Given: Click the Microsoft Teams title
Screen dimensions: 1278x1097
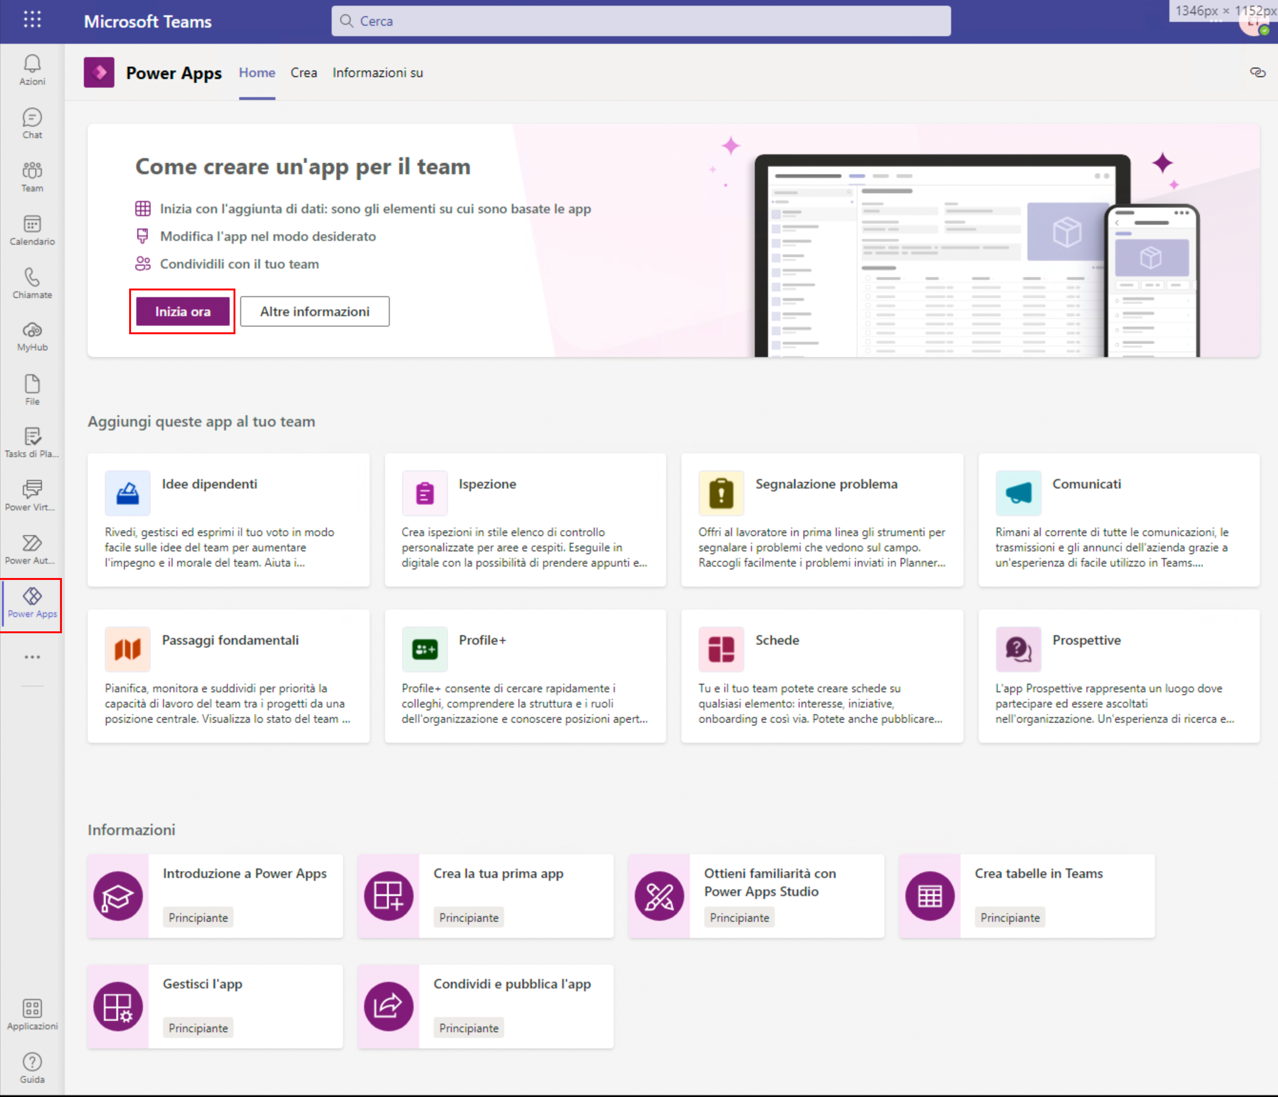Looking at the screenshot, I should click(148, 21).
